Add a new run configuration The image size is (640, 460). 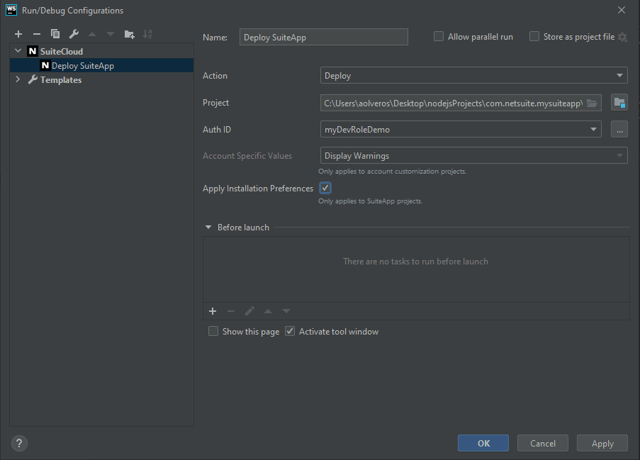click(18, 34)
